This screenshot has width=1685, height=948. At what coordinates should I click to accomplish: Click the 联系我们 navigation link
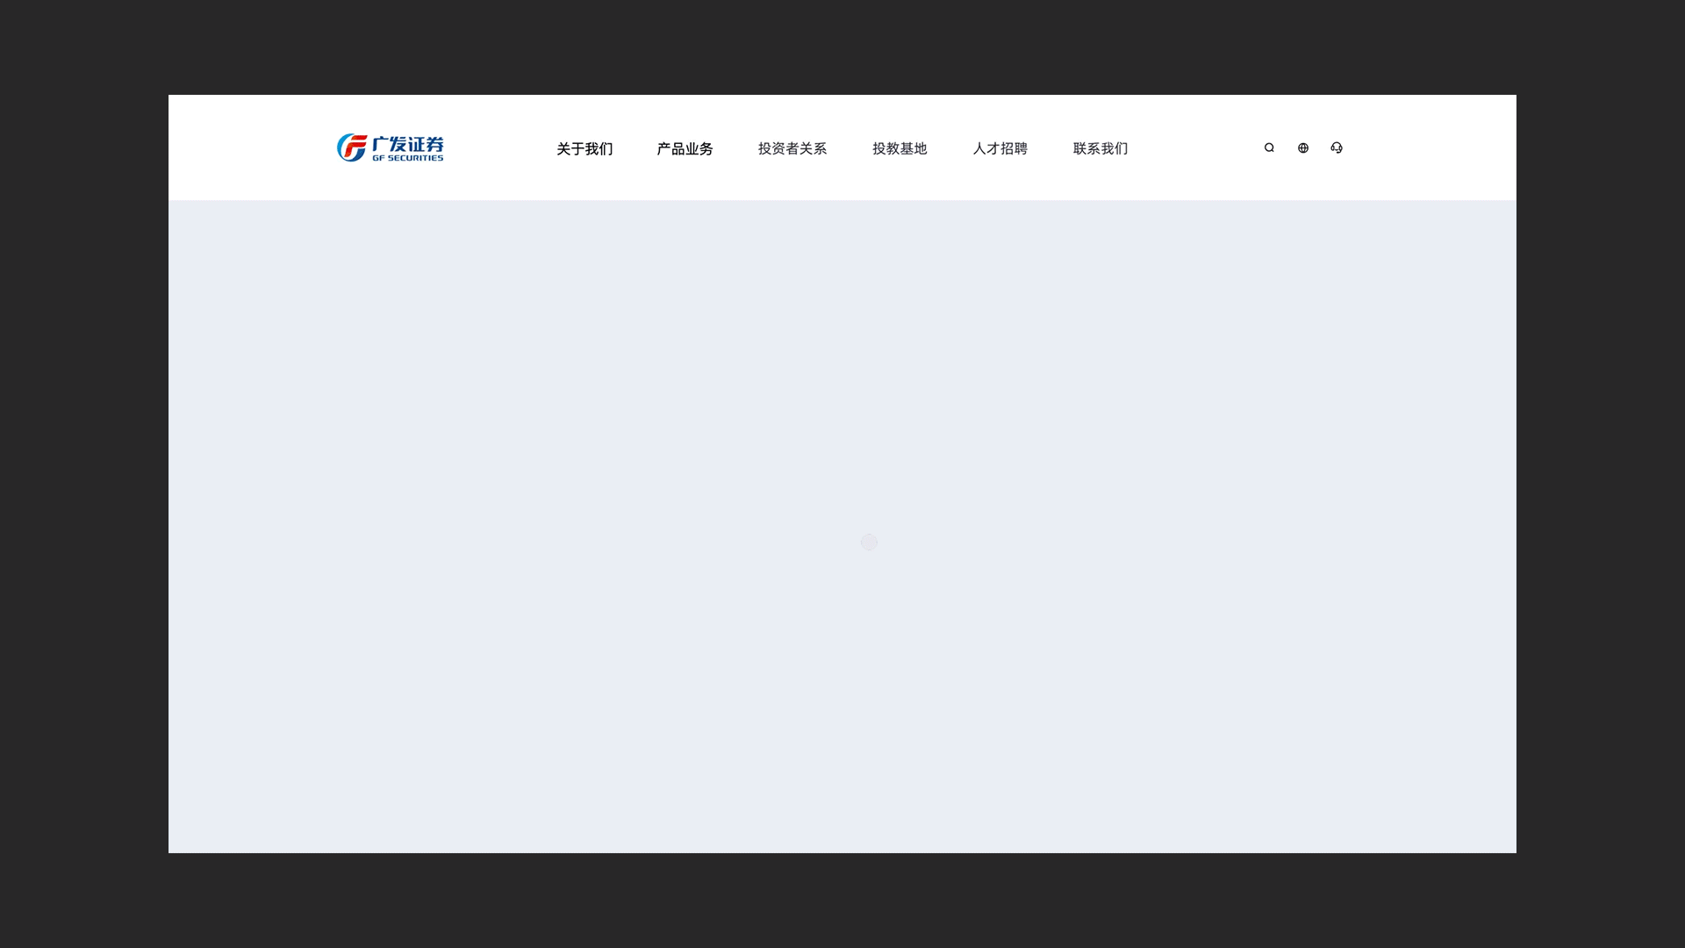(1101, 148)
